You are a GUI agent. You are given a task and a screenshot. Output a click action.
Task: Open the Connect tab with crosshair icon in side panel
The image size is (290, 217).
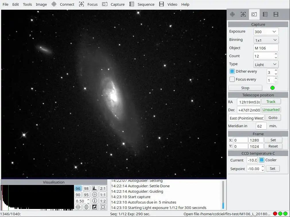click(233, 14)
